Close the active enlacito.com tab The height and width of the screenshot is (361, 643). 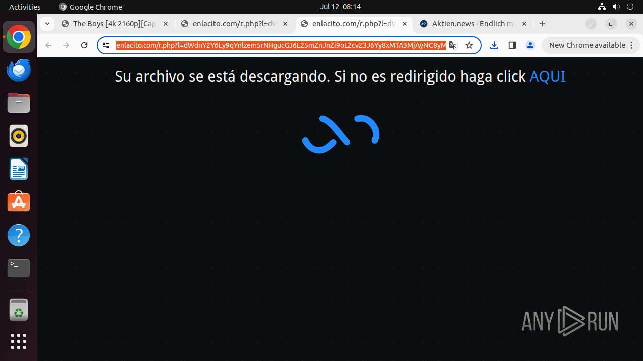tap(405, 24)
